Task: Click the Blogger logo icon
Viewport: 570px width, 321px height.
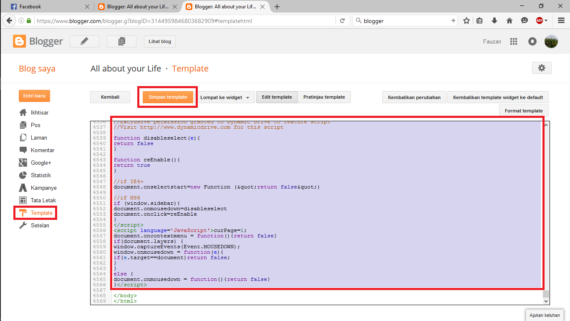Action: [x=19, y=41]
